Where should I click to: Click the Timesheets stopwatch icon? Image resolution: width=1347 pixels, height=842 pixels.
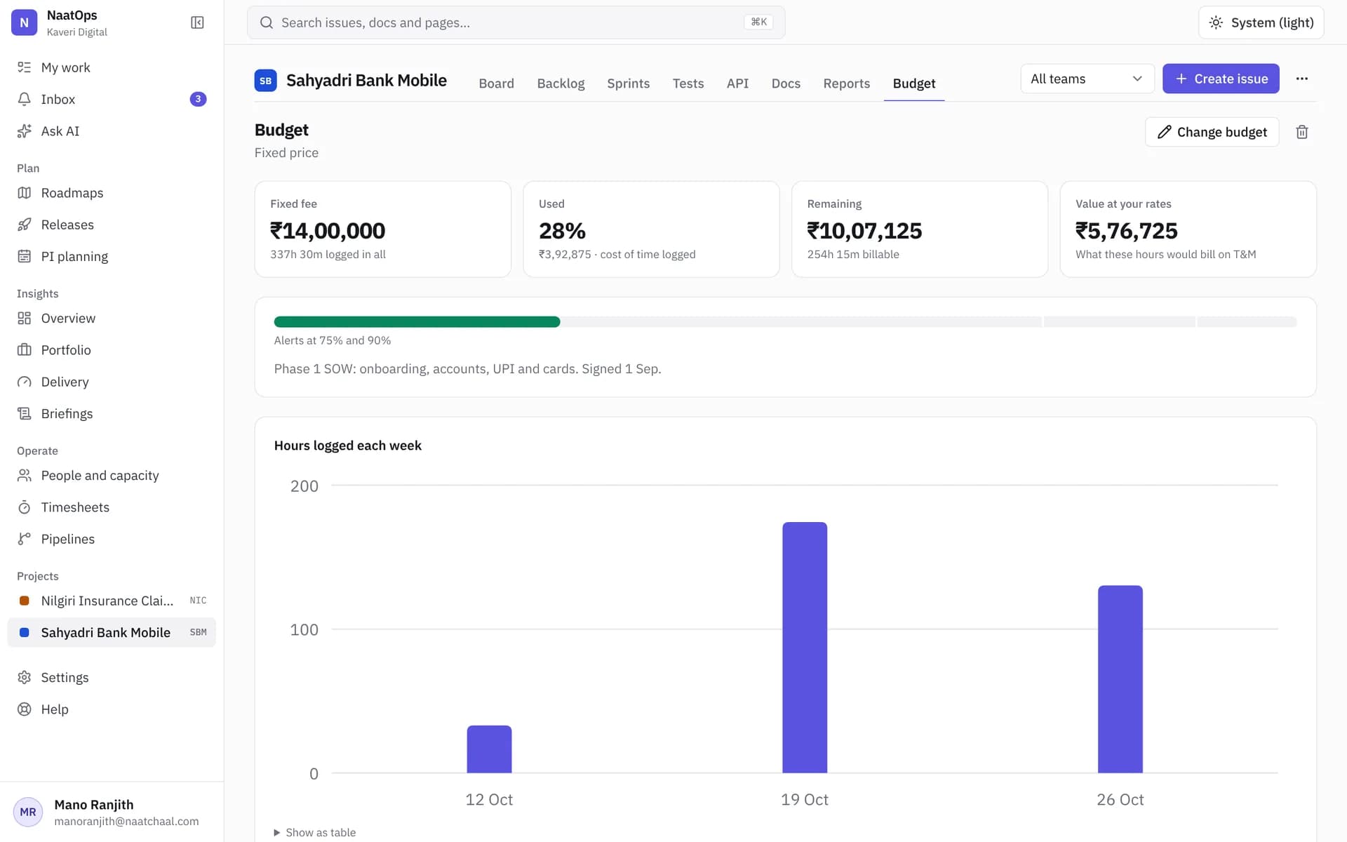click(x=25, y=507)
